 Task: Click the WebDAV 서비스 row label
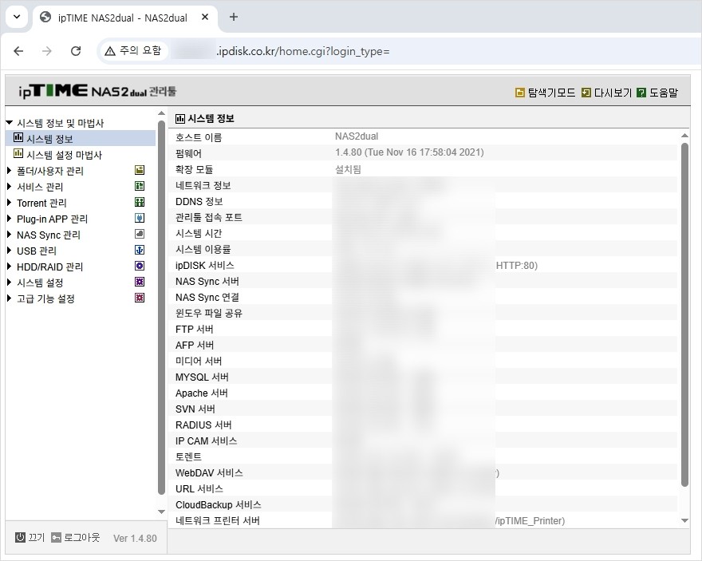coord(209,472)
